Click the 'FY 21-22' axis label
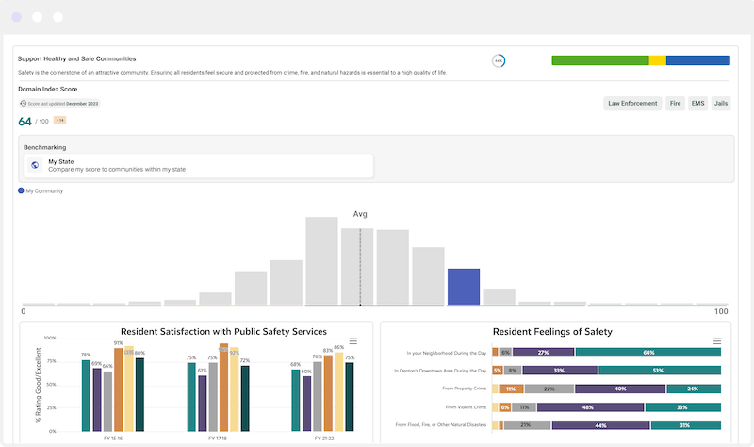Screen dimensions: 754x447 [324, 439]
